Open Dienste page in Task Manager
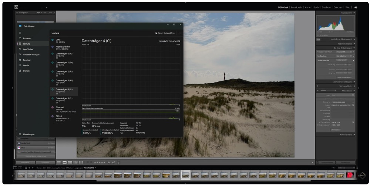Image resolution: width=370 pixels, height=186 pixels. (x=26, y=71)
